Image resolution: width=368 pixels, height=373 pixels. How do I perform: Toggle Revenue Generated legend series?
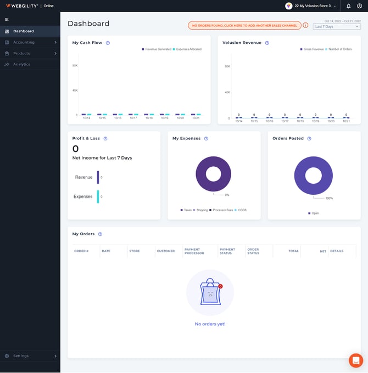157,49
